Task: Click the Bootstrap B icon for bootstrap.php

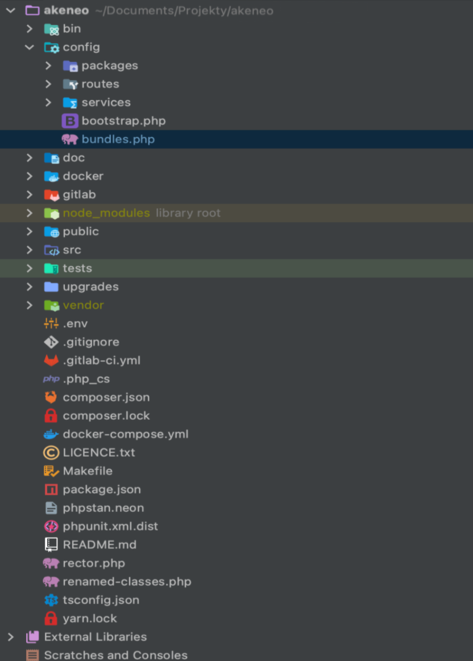Action: pyautogui.click(x=69, y=121)
